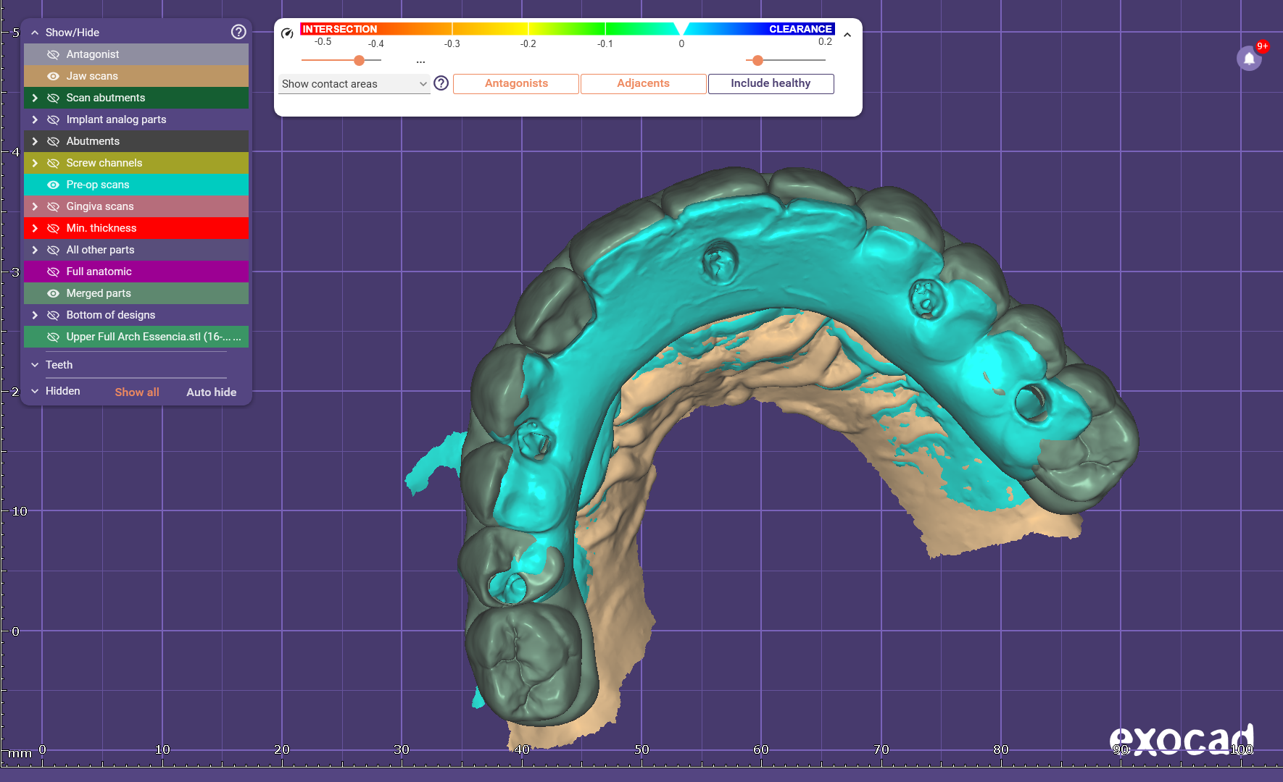This screenshot has height=782, width=1283.
Task: Click the Include healthy button
Action: pos(770,83)
